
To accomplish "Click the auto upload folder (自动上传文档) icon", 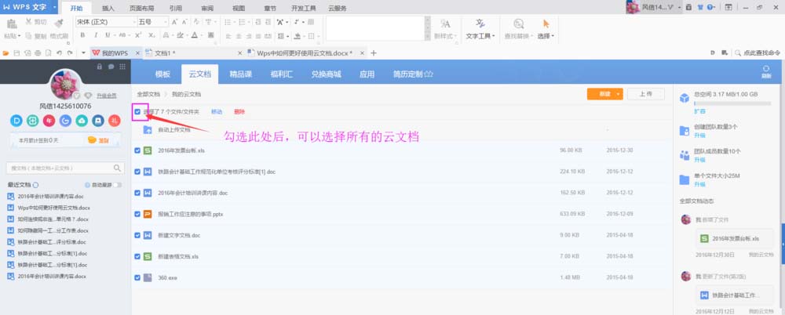I will point(148,129).
